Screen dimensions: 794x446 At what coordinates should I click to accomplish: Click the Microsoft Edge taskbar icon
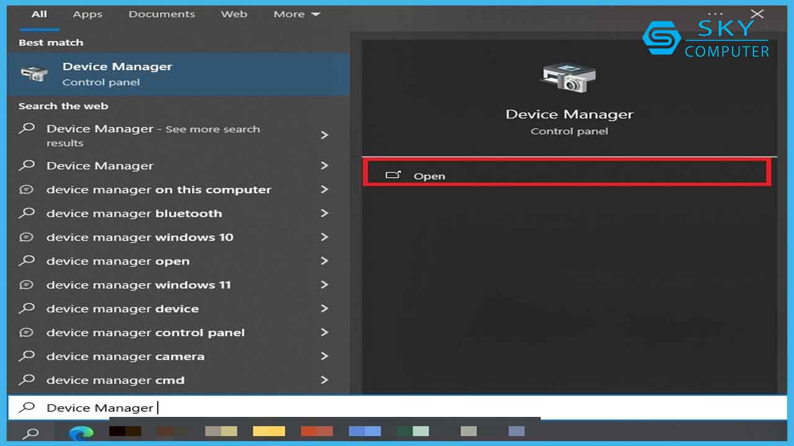(x=81, y=433)
